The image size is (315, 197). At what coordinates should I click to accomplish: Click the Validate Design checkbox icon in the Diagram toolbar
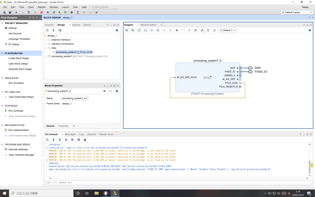(x=196, y=30)
